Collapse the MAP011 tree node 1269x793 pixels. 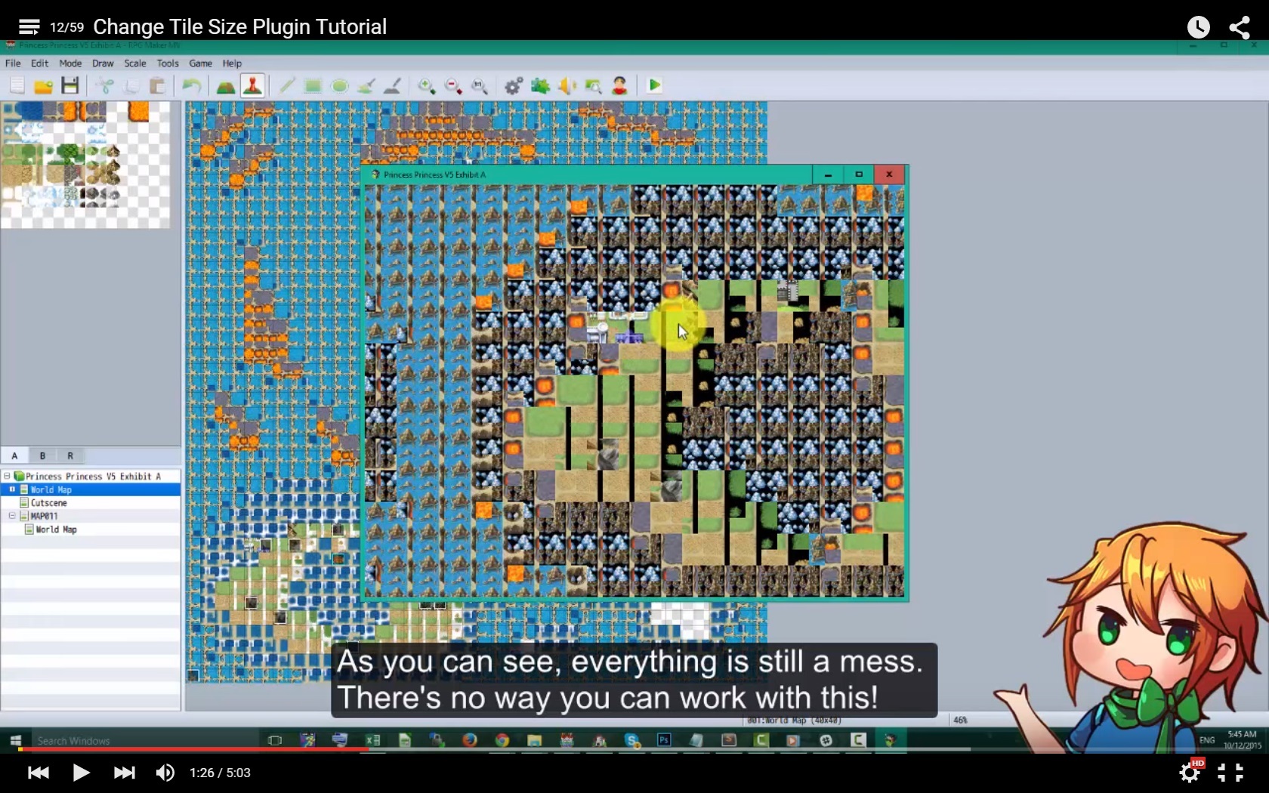coord(12,516)
